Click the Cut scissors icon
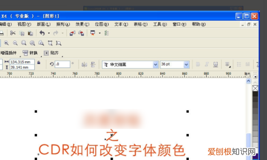The image size is (267, 160). click(x=13, y=33)
